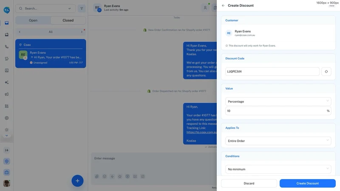Open the No minimum conditions dropdown
The width and height of the screenshot is (340, 191).
278,169
